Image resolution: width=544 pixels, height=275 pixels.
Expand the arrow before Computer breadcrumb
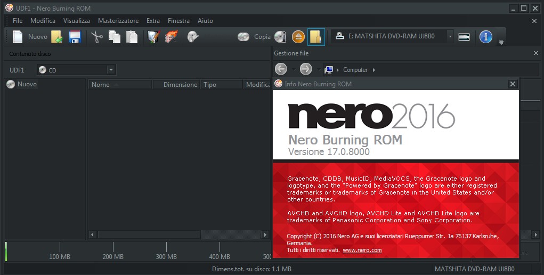pos(338,70)
